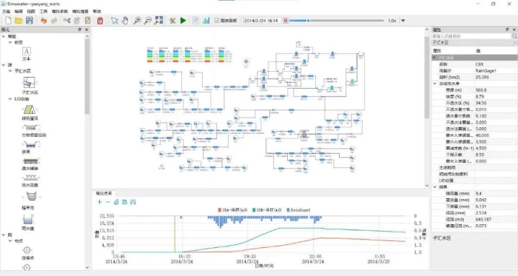The image size is (518, 276).
Task: Toggle the teal series in chart legend
Action: pos(266,210)
